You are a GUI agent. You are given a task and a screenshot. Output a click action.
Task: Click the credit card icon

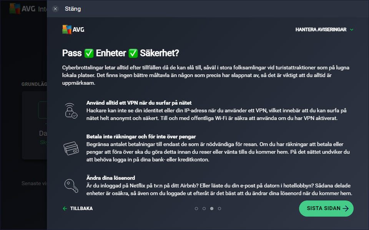(71, 148)
